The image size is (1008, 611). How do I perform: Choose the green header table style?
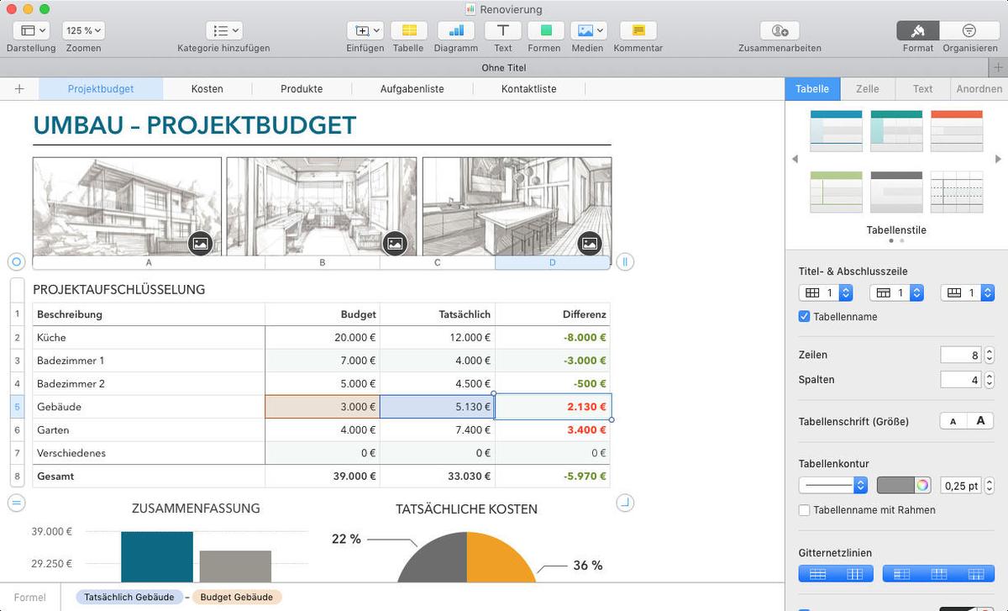(x=836, y=192)
